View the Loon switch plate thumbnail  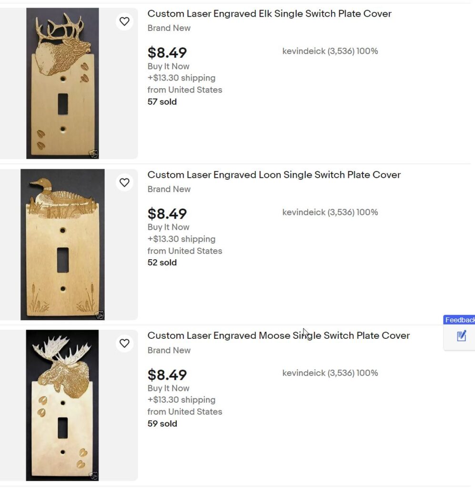[62, 244]
